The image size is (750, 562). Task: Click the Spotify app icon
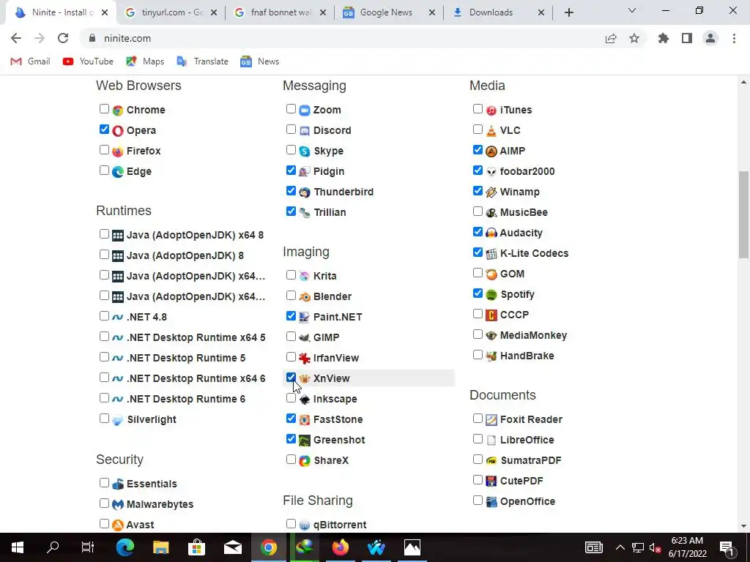(491, 295)
